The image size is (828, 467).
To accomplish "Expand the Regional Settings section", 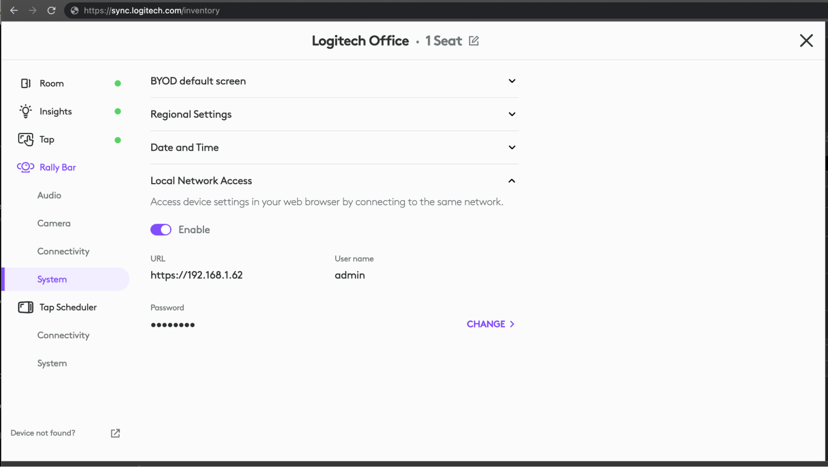I will [512, 114].
